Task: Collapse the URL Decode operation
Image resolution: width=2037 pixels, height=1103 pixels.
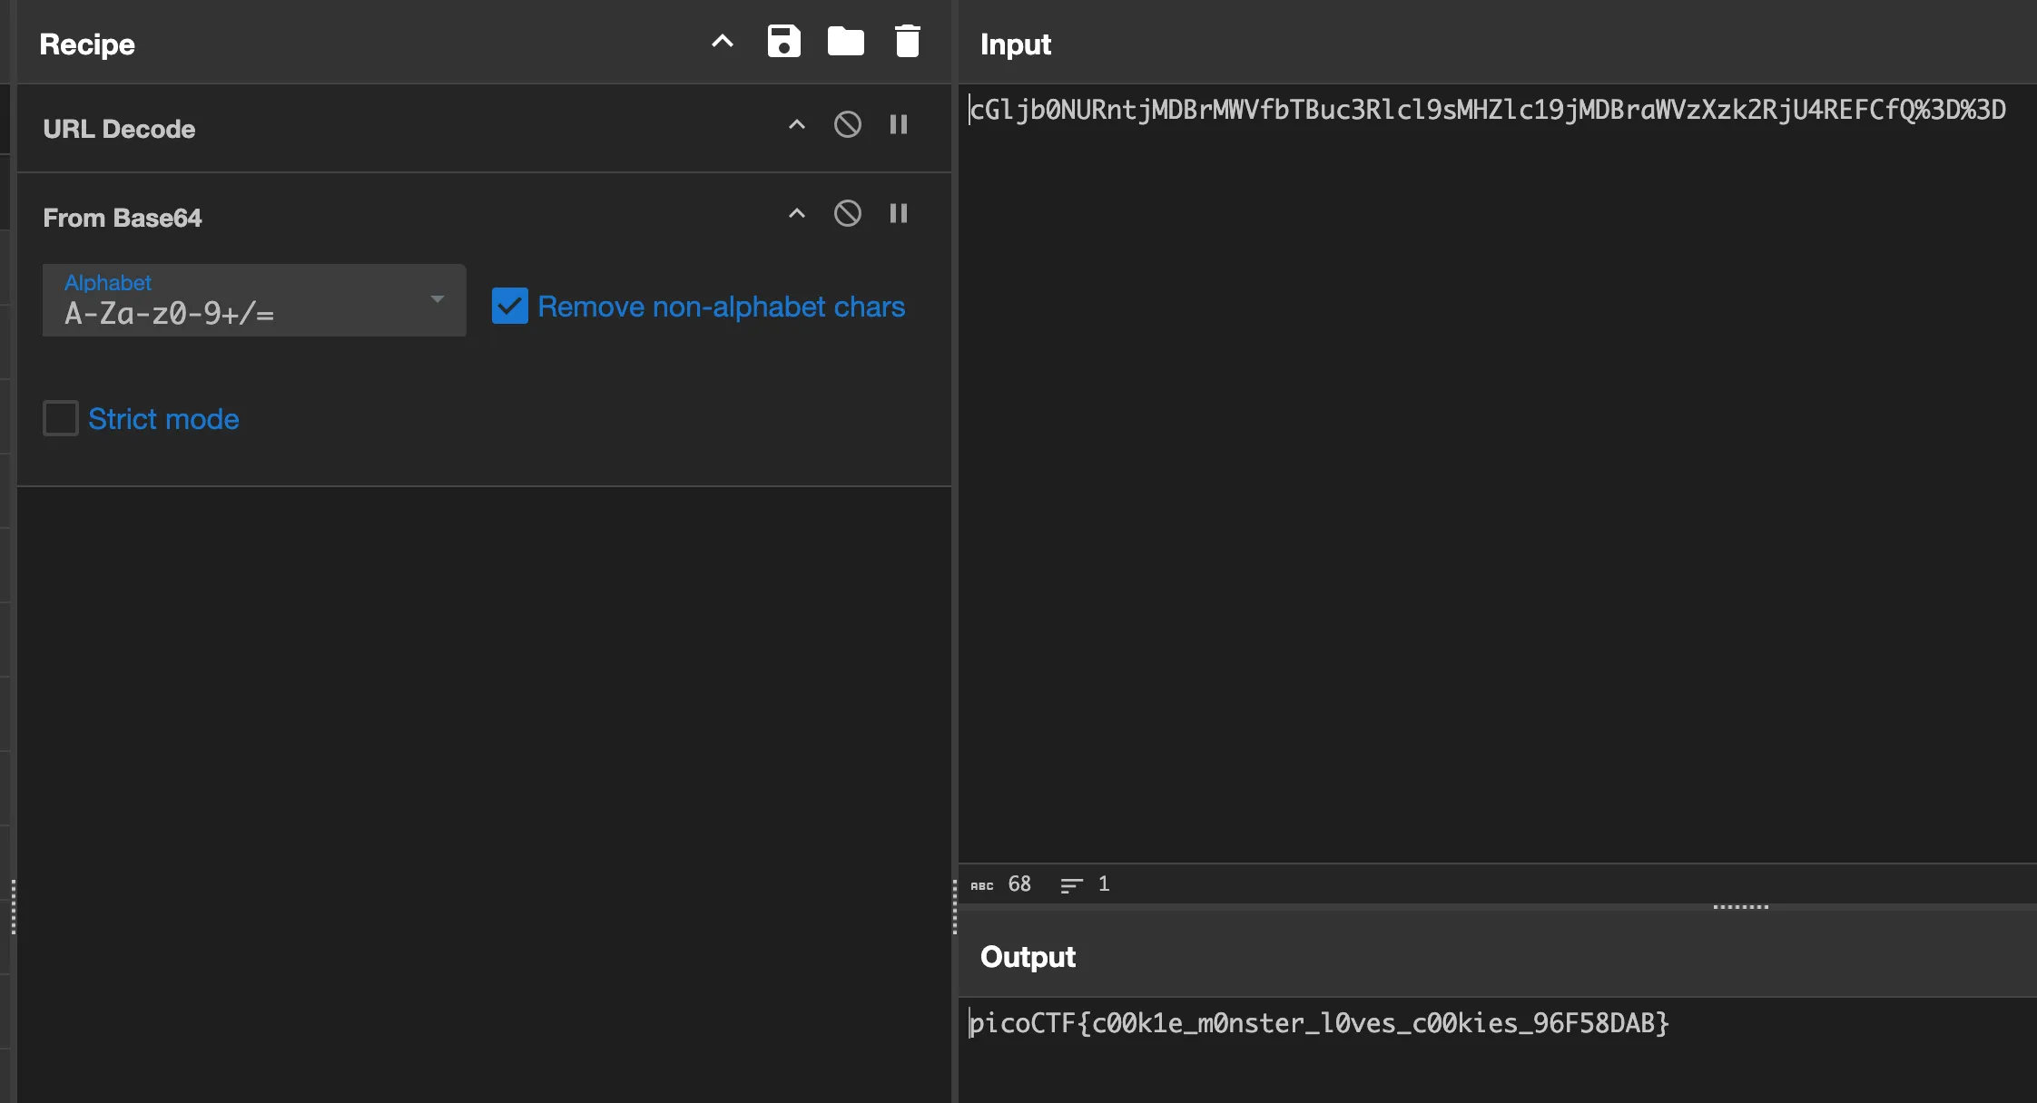Action: tap(796, 124)
